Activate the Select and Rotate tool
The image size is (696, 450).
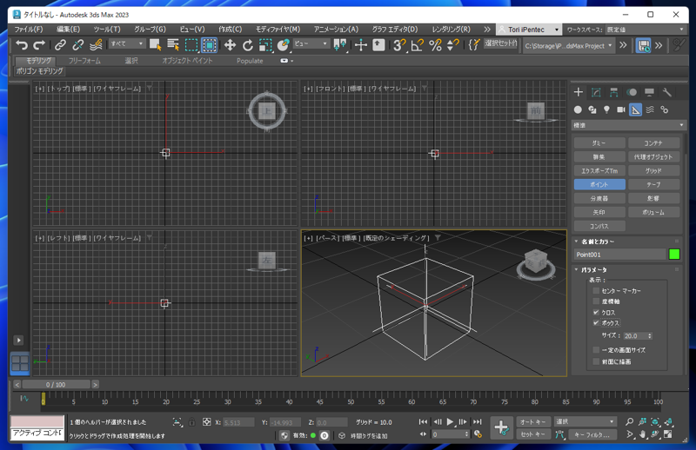[x=248, y=45]
